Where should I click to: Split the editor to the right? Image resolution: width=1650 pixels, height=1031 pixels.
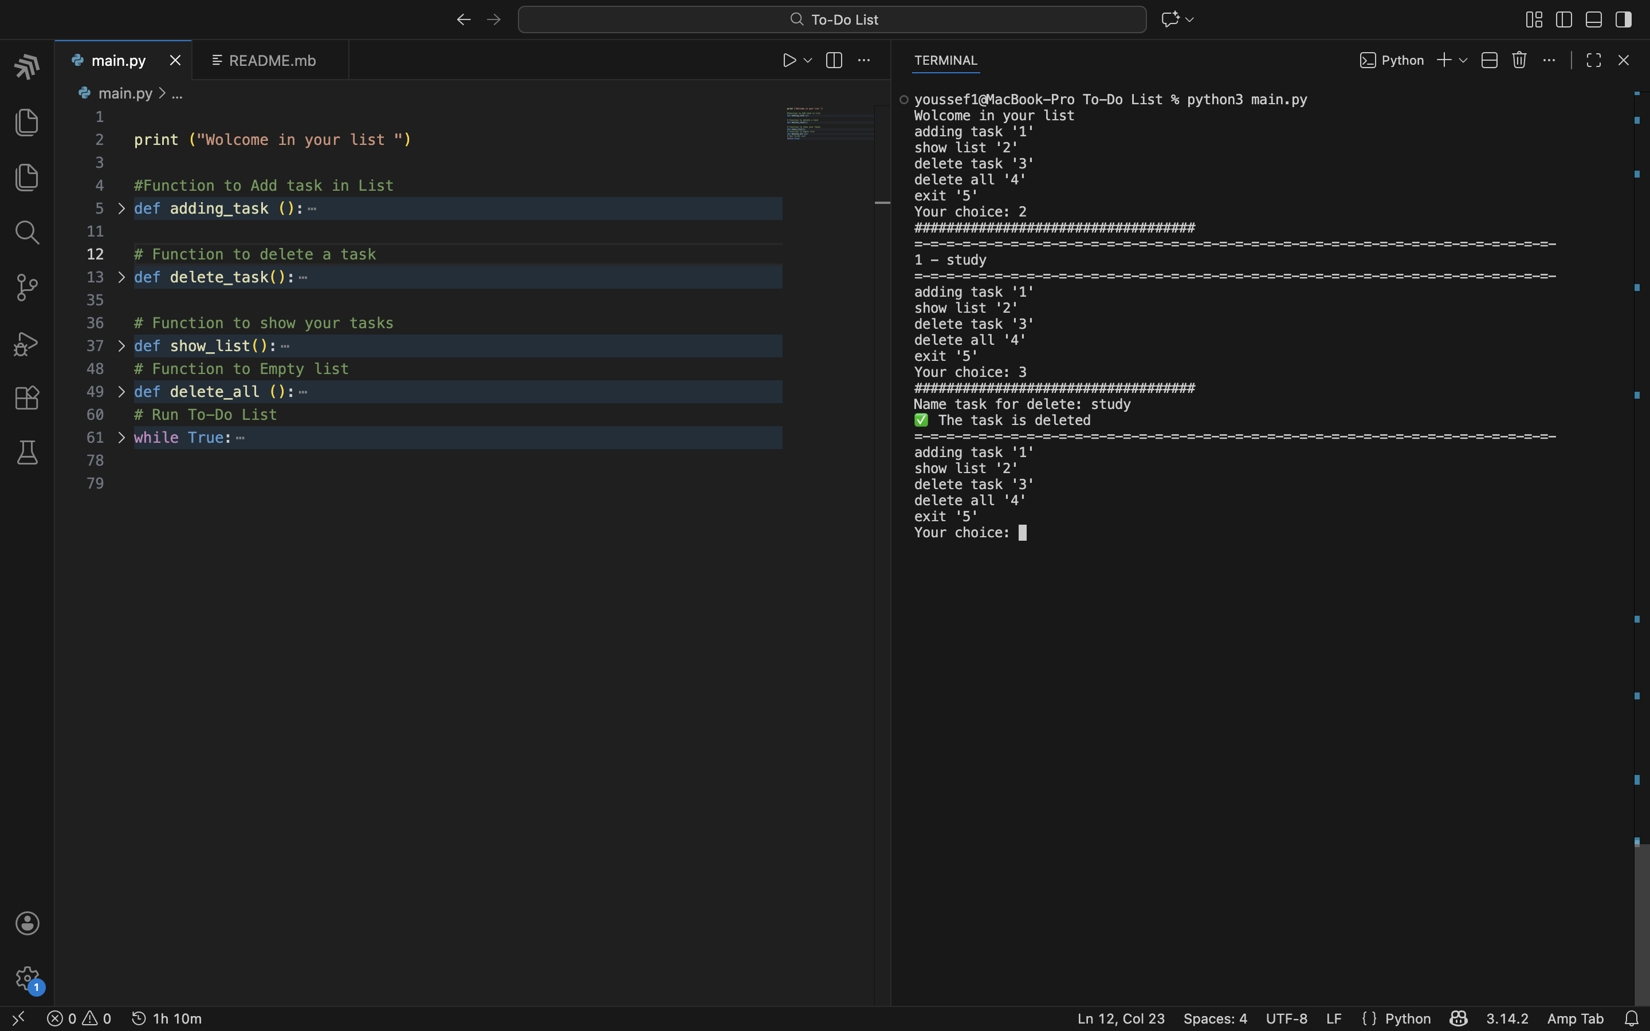pos(834,61)
